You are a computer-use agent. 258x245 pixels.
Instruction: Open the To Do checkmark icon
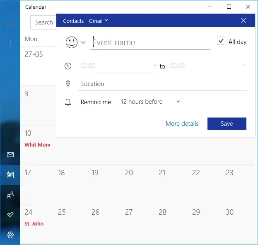click(x=10, y=214)
